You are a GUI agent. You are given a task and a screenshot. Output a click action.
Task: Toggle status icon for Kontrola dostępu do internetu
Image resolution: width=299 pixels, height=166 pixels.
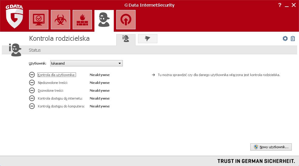(x=32, y=98)
